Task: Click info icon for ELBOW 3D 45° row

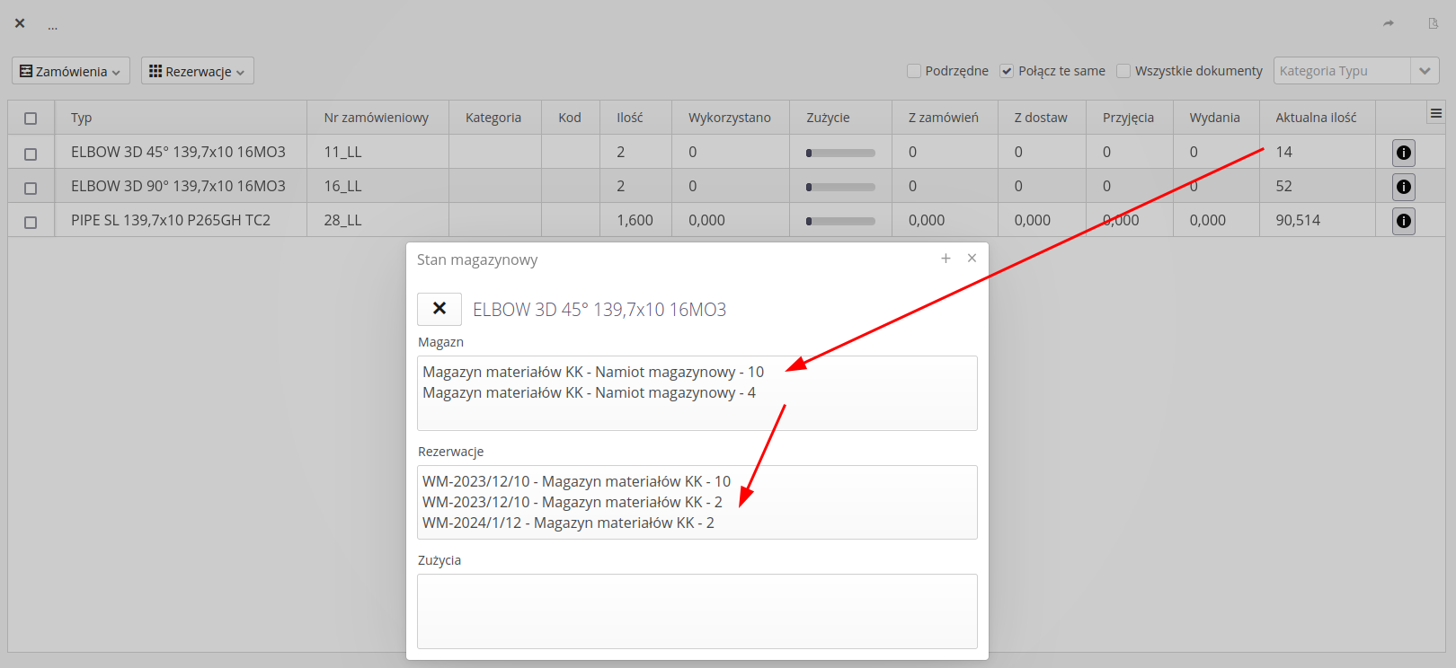Action: click(x=1403, y=153)
